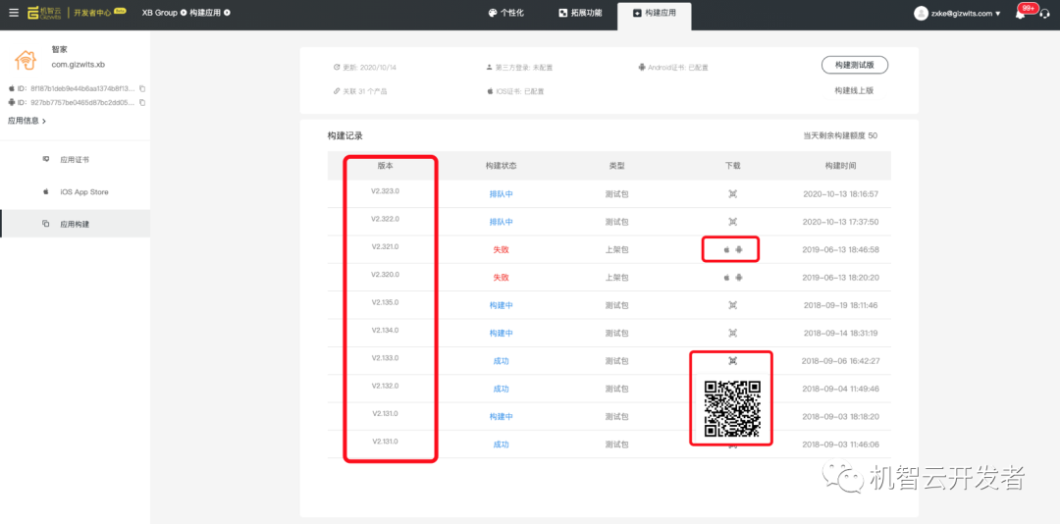The height and width of the screenshot is (524, 1060).
Task: Click the 类型 column header
Action: coord(616,166)
